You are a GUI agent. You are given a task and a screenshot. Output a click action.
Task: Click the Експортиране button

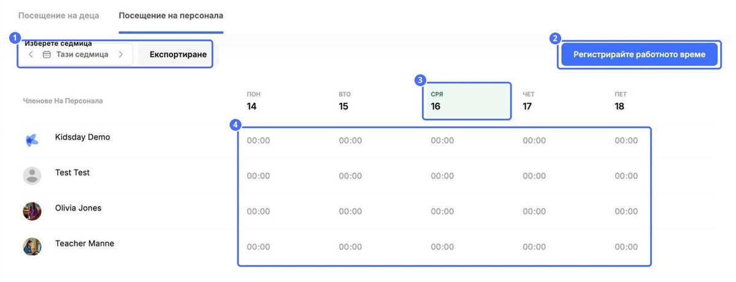point(178,54)
